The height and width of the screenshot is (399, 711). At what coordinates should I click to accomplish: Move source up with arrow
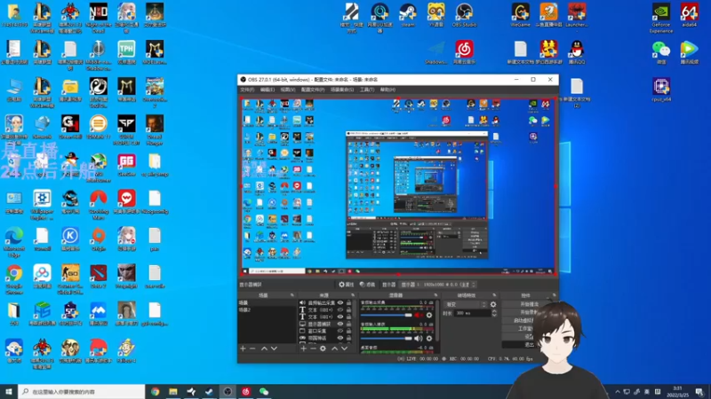(x=335, y=348)
